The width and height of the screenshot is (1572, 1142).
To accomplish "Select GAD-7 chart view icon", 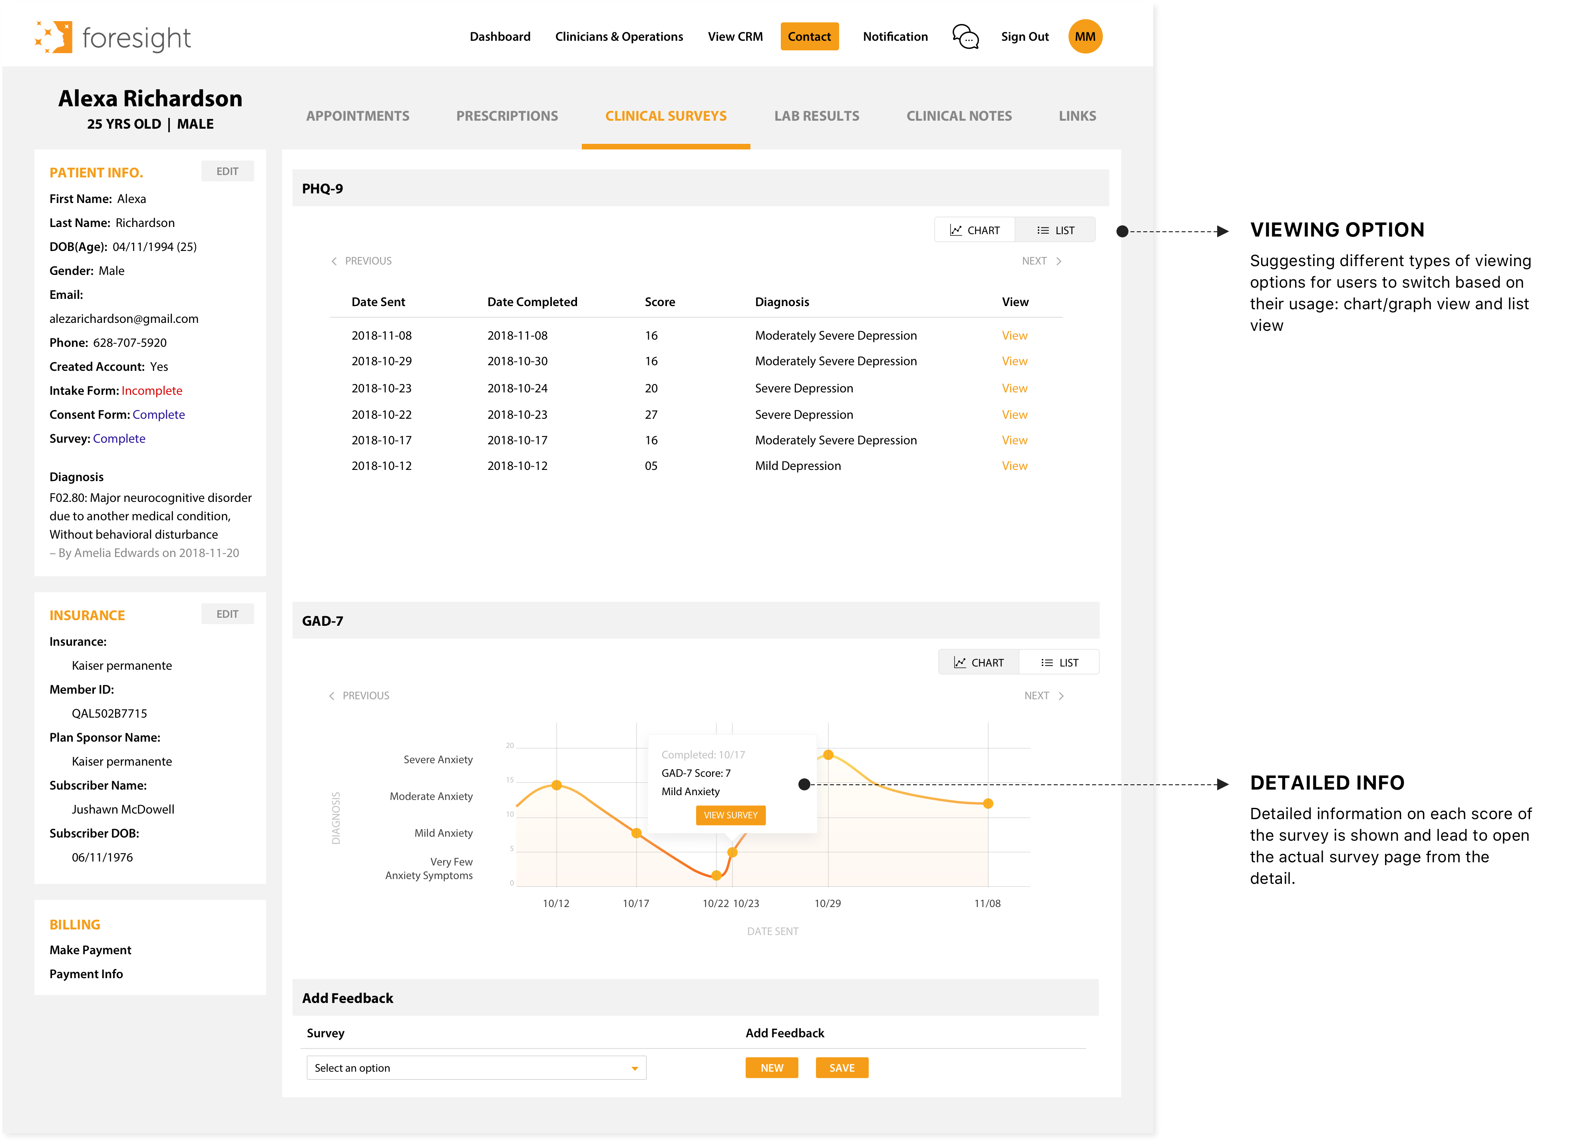I will [x=960, y=663].
